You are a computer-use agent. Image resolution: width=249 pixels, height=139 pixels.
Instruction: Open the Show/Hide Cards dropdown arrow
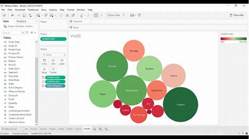click(x=135, y=15)
